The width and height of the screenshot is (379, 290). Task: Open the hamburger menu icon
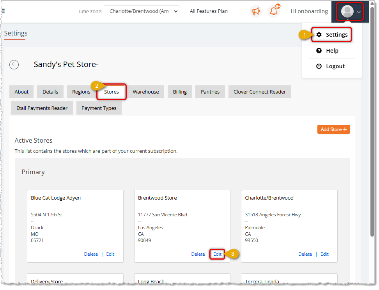click(x=3, y=11)
